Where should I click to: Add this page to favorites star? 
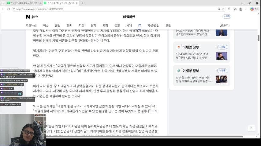tap(223, 9)
